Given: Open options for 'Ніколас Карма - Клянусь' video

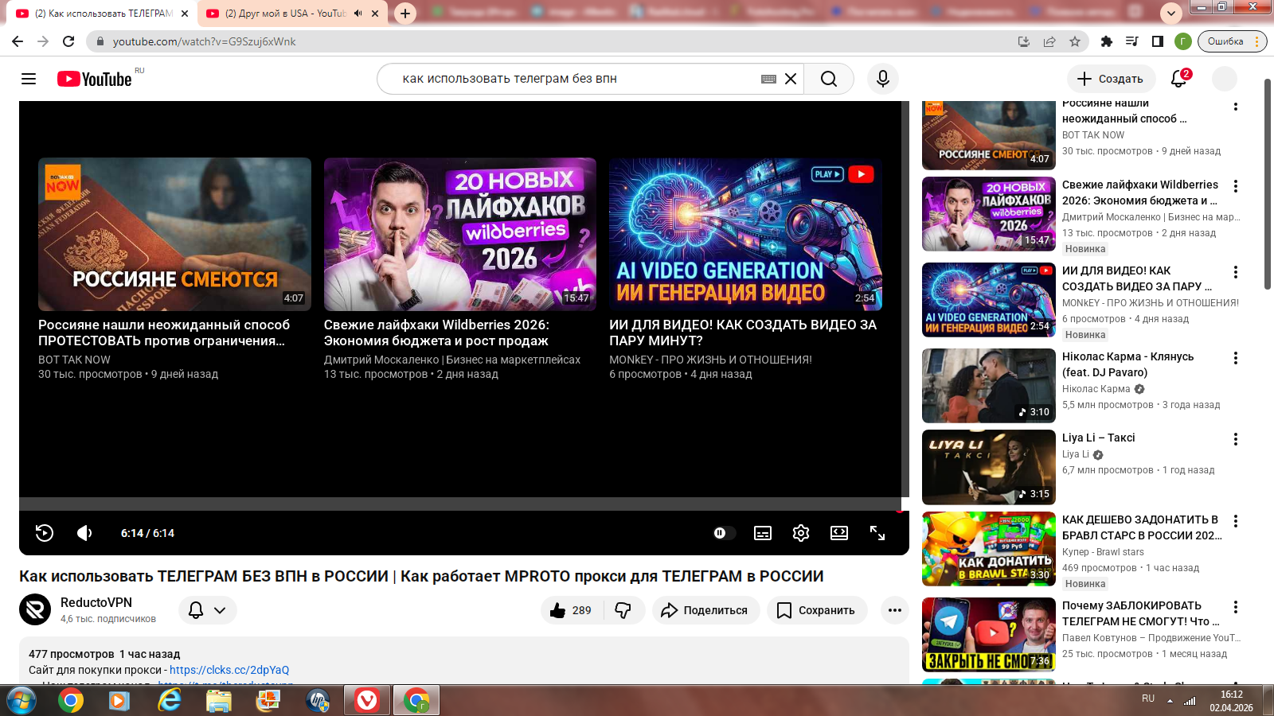Looking at the screenshot, I should (1236, 358).
